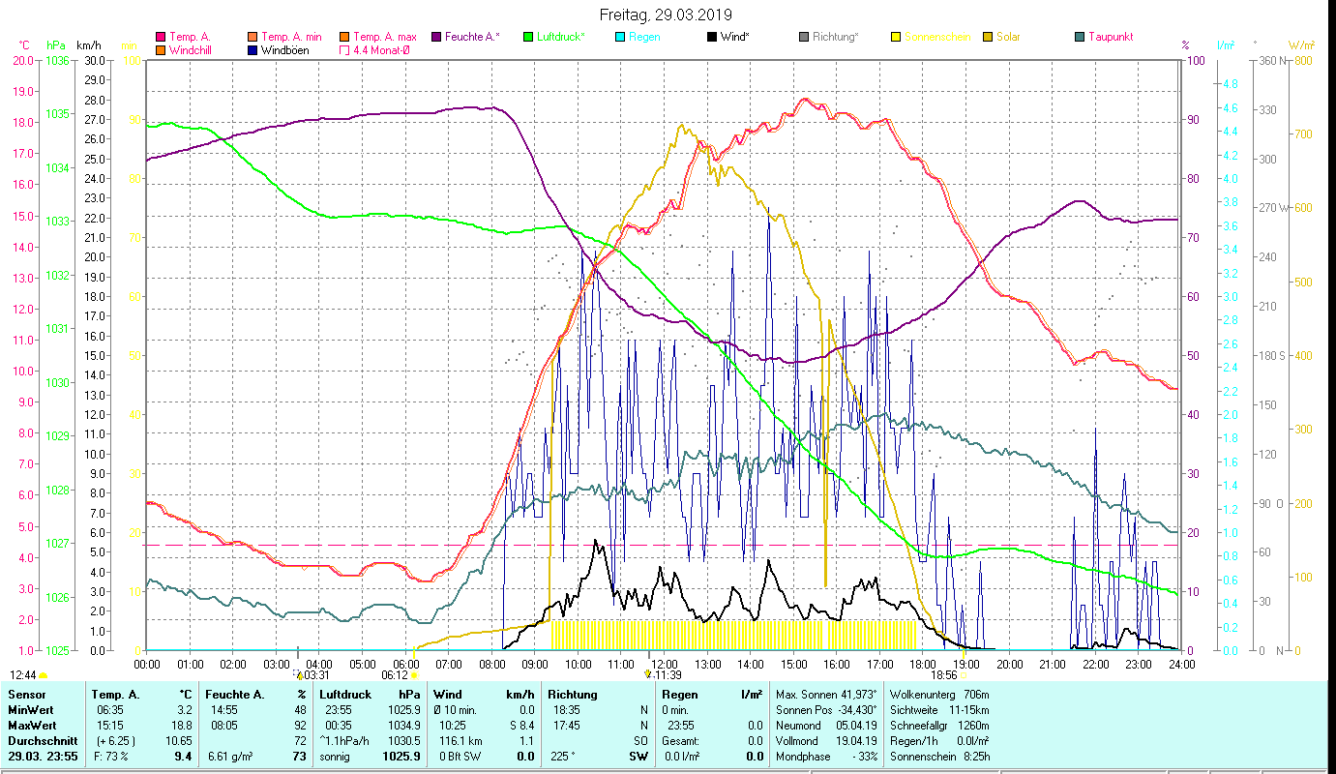Click the average temperature value '10.65'
This screenshot has width=1336, height=774.
(x=179, y=741)
